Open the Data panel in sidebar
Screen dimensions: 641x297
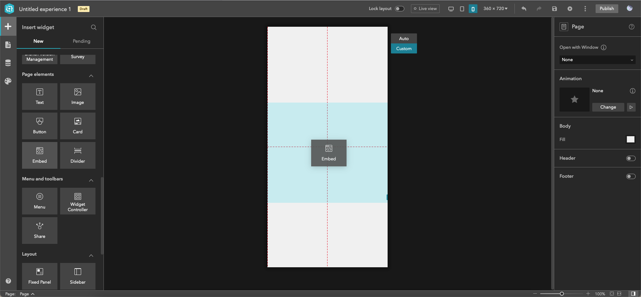coord(8,63)
